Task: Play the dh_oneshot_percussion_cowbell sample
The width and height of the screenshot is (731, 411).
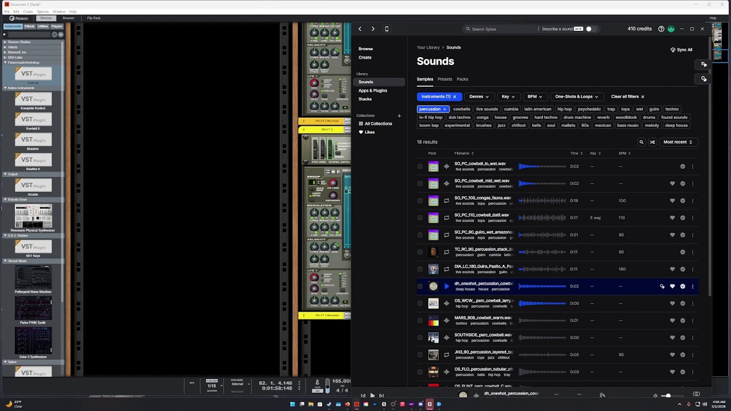Action: (x=447, y=286)
